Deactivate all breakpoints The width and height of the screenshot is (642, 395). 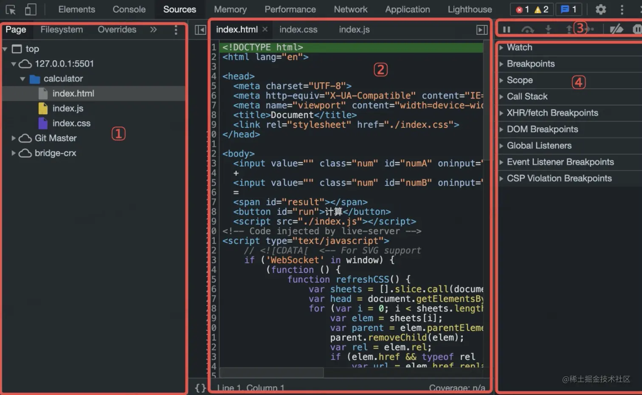click(x=617, y=29)
